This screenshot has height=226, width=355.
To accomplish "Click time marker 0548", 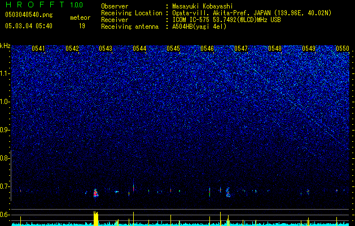I will point(275,49).
